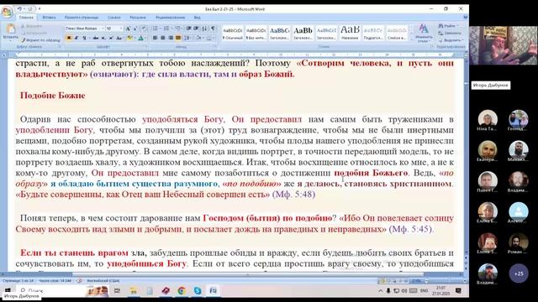Screen dimensions: 538x302
Task: Open Change Styles in the ribbon
Action: coord(424,33)
